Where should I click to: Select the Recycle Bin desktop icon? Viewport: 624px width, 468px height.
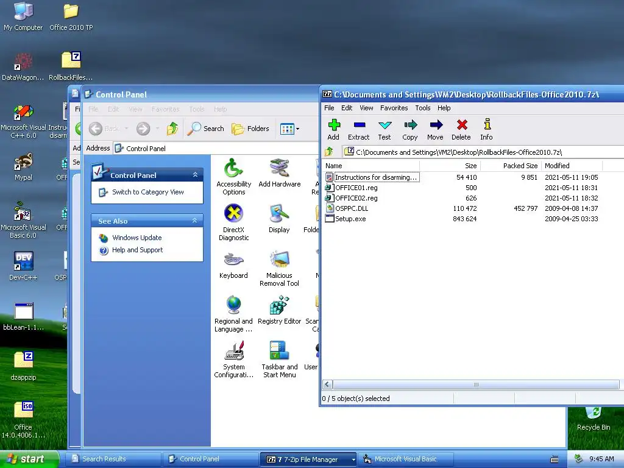tap(594, 419)
